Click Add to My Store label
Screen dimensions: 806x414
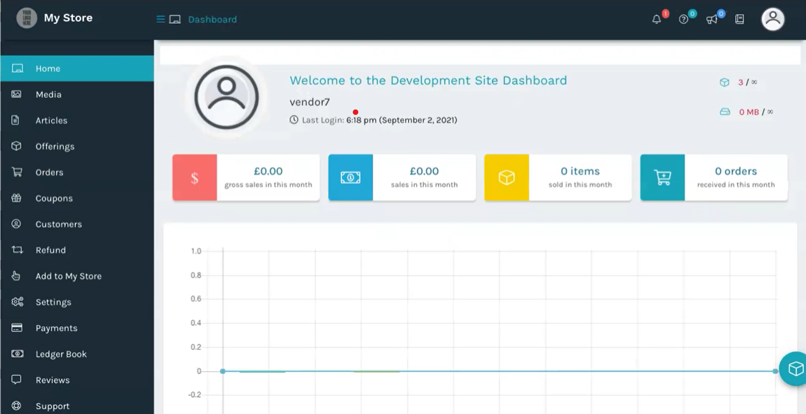tap(68, 276)
